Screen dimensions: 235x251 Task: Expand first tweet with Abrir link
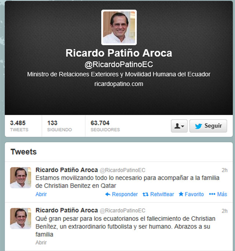pyautogui.click(x=41, y=194)
